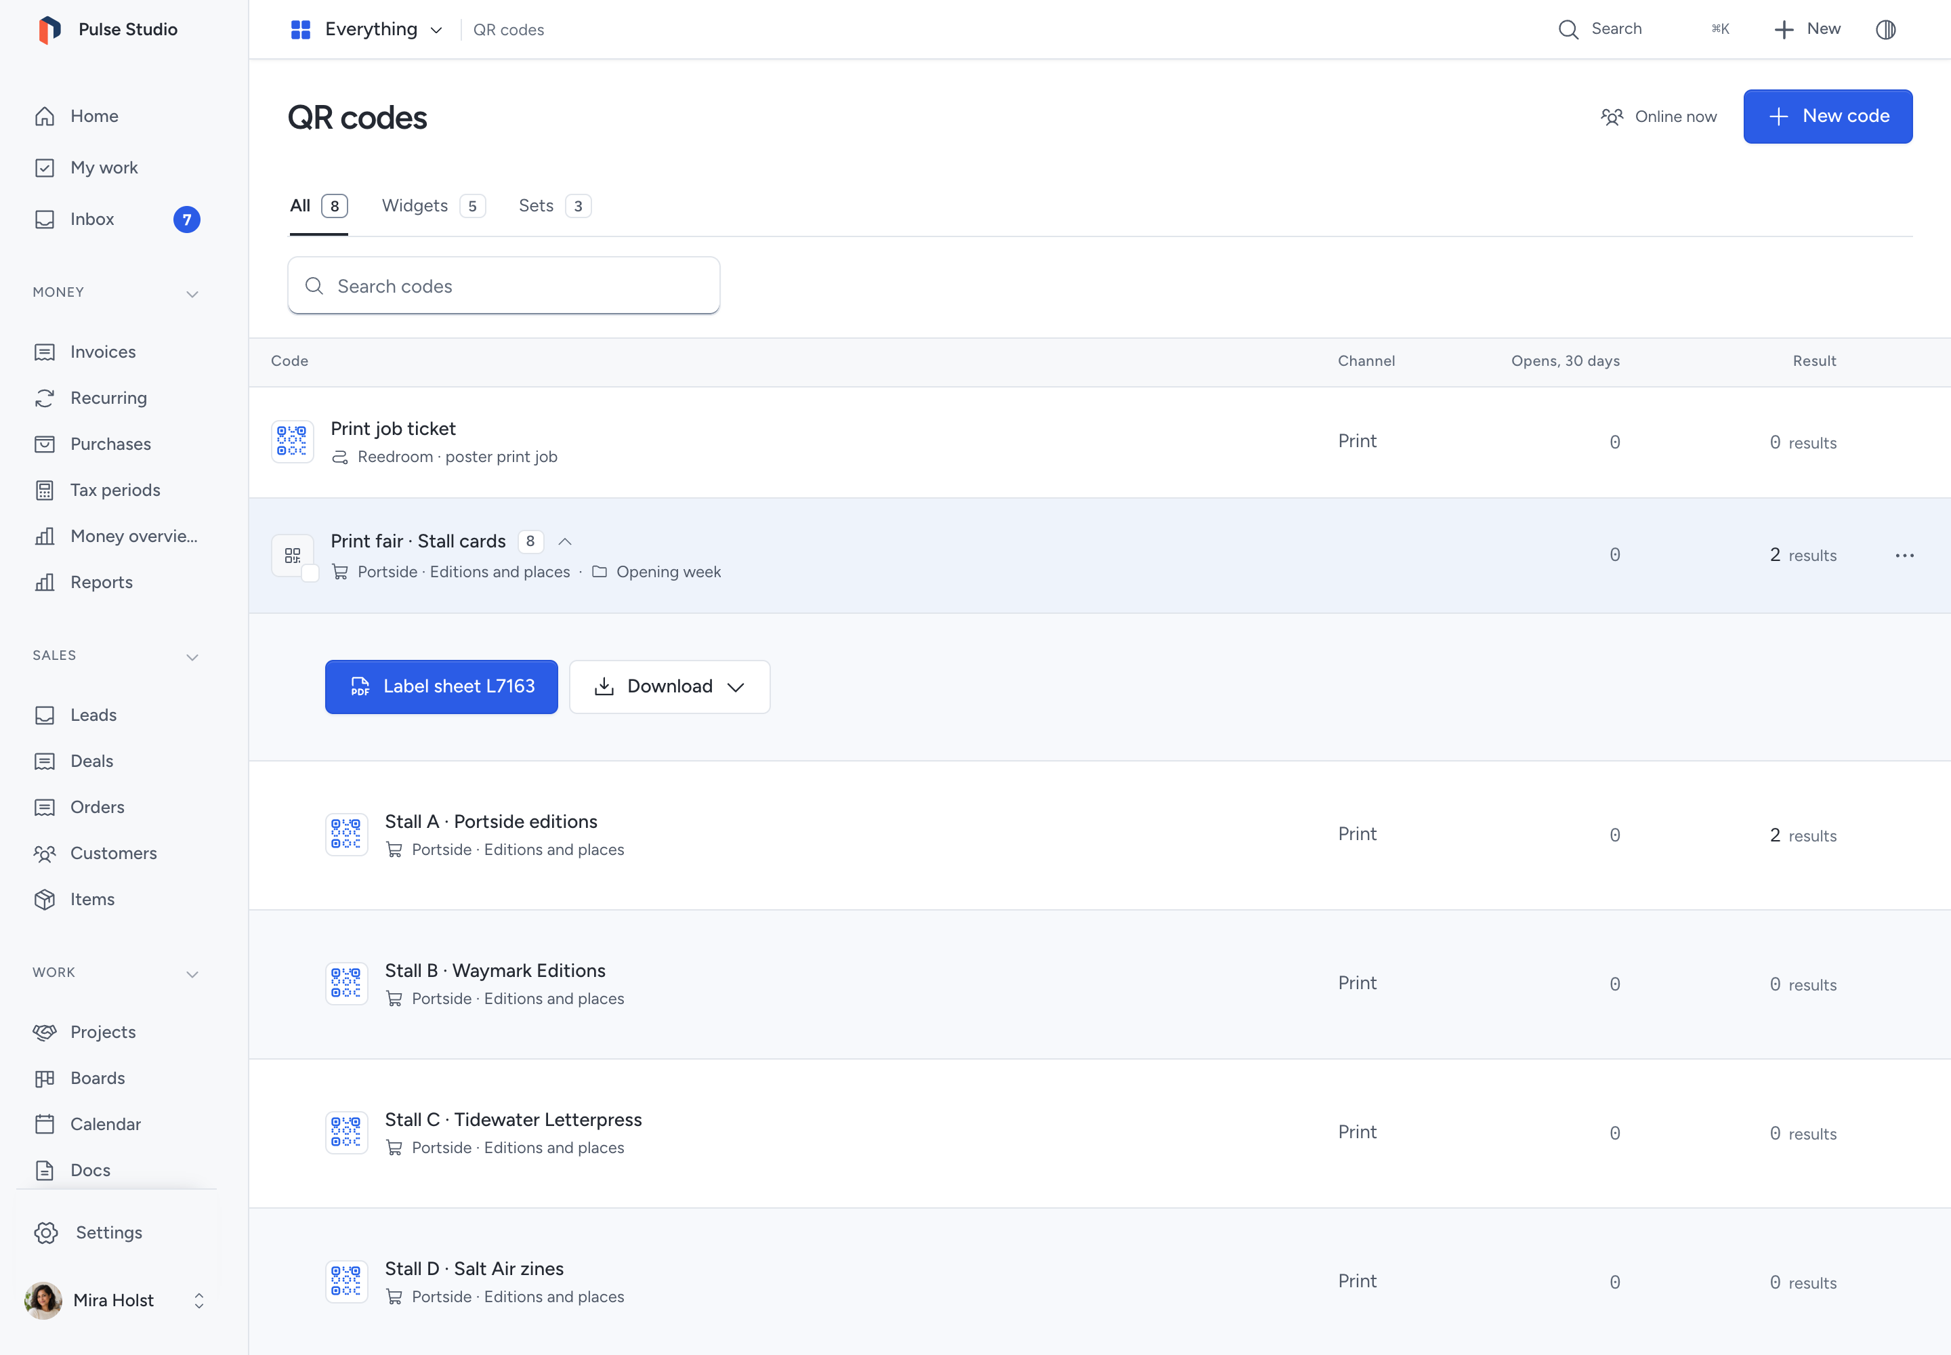The height and width of the screenshot is (1355, 1951).
Task: Tick checkbox on Print fair Stall cards set
Action: tap(311, 573)
